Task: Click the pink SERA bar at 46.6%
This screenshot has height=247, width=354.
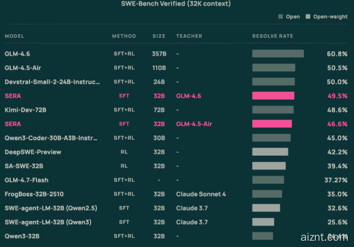Action: (272, 124)
